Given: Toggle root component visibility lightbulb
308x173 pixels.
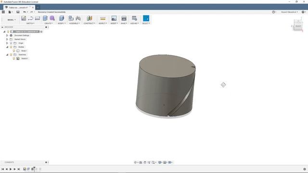Looking at the screenshot, I should pyautogui.click(x=8, y=32).
